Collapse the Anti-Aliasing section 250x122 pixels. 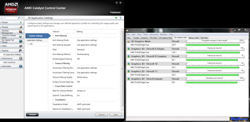click(x=53, y=36)
